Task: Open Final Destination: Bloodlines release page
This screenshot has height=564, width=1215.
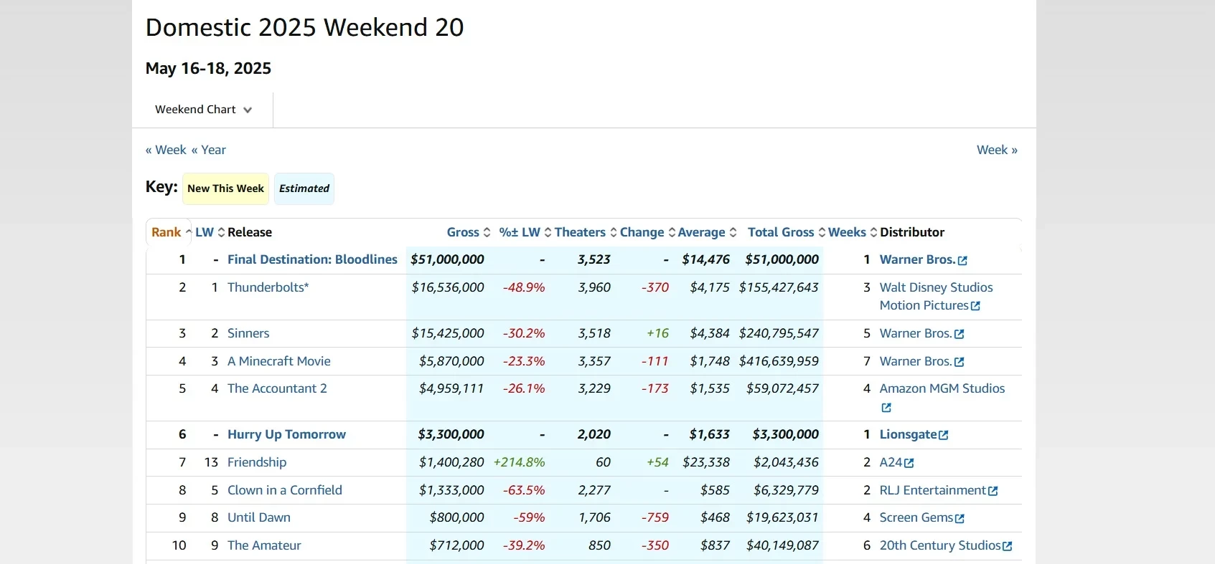Action: pyautogui.click(x=312, y=259)
